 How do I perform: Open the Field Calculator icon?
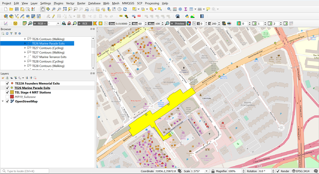(175, 9)
